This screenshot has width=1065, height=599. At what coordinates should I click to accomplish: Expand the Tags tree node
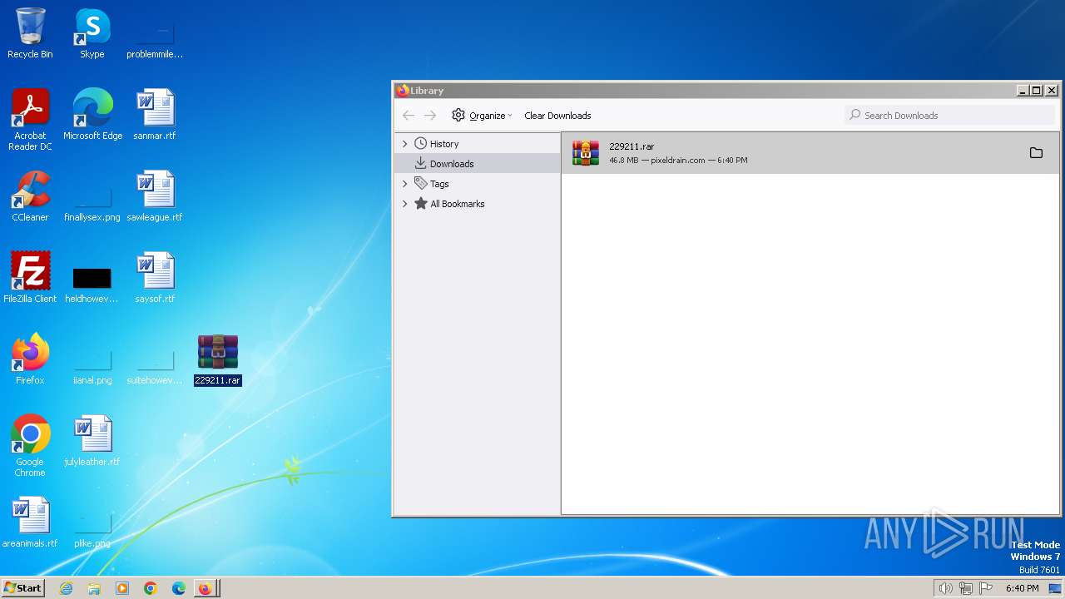(405, 184)
